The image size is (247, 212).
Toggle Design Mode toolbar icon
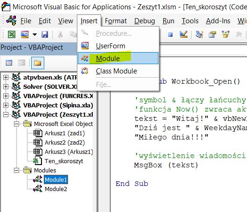184,34
